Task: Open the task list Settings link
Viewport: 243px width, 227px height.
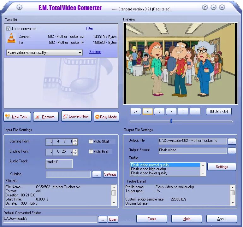Action: (95, 52)
